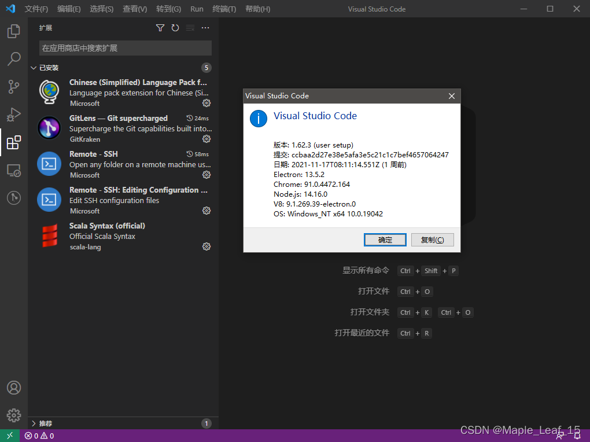Viewport: 590px width, 442px height.
Task: Click GitLens activation time 24ms
Action: tap(198, 118)
